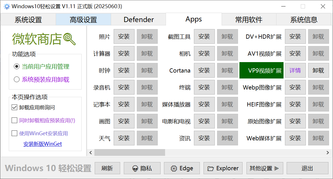Install the 录音机 app
This screenshot has height=179, width=333.
point(124,87)
